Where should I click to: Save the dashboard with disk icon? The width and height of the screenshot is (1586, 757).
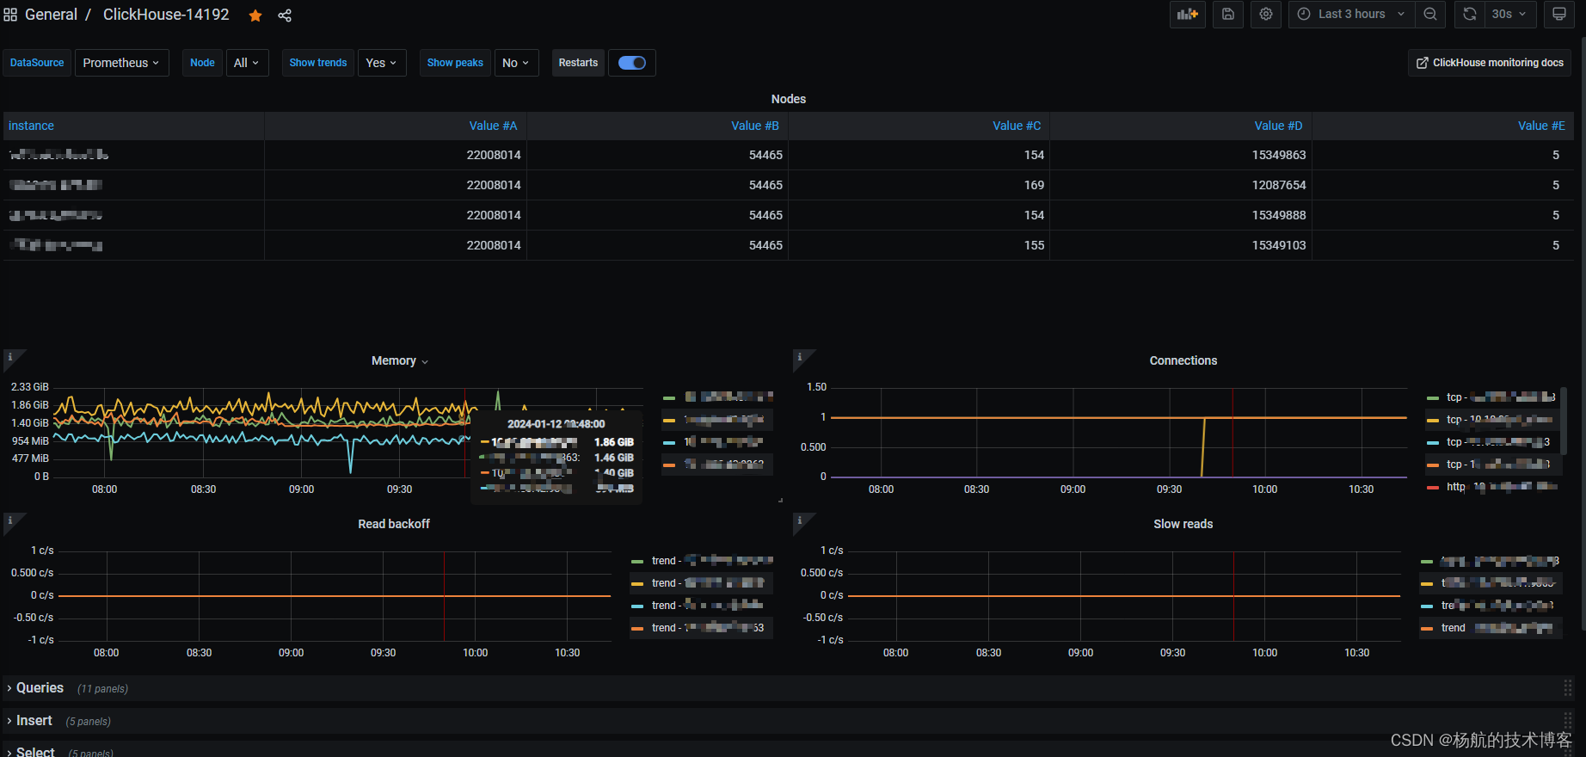(1228, 14)
